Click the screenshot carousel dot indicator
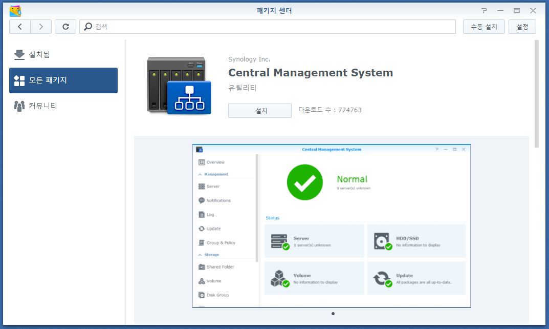 [x=333, y=314]
